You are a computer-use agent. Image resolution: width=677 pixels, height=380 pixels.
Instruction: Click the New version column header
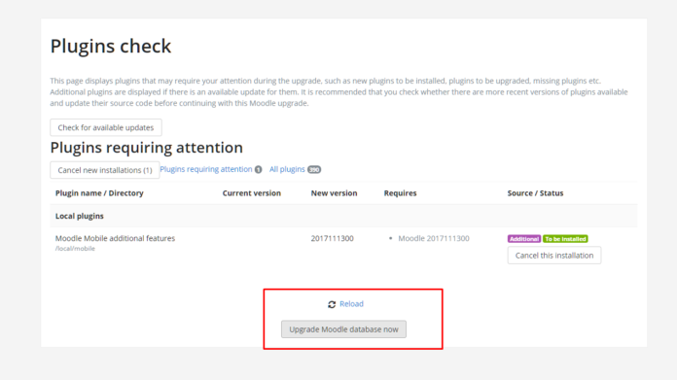335,193
